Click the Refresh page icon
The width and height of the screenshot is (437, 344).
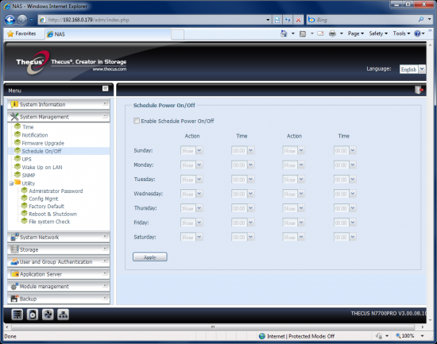pyautogui.click(x=288, y=20)
